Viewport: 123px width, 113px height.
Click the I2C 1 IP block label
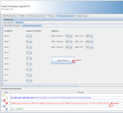[6, 81]
